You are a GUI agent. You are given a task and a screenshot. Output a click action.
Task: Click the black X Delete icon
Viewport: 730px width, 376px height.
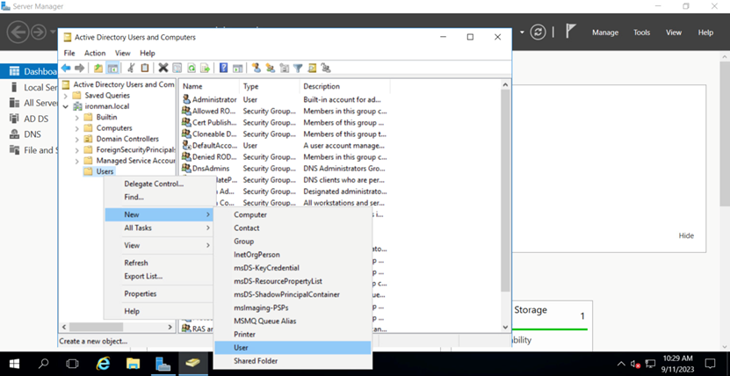coord(163,69)
